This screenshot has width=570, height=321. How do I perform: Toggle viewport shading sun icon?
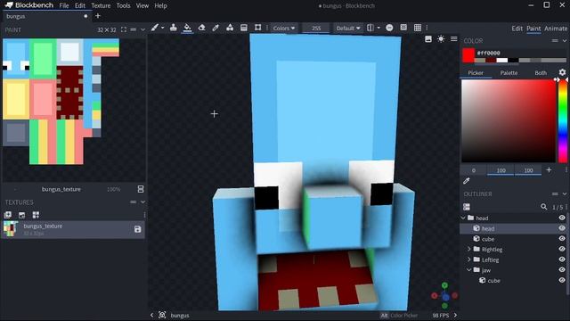click(x=441, y=39)
